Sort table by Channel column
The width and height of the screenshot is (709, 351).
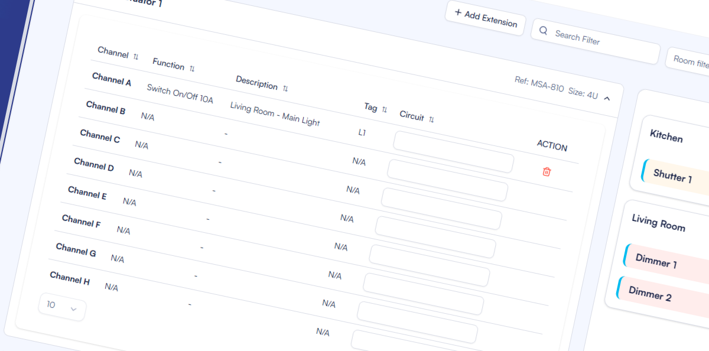[x=136, y=56]
